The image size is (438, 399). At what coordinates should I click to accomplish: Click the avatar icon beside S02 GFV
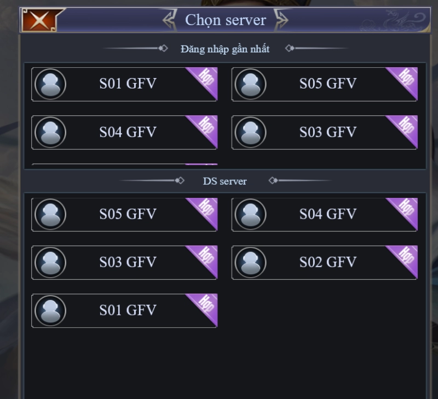tap(251, 262)
